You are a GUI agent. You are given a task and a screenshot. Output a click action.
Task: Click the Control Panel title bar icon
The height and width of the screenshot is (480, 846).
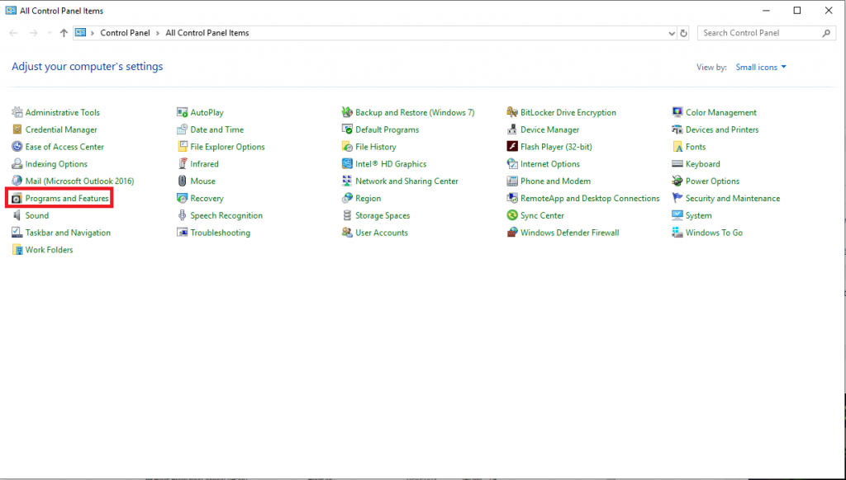(10, 11)
